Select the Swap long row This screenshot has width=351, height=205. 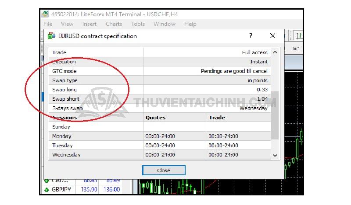(160, 90)
